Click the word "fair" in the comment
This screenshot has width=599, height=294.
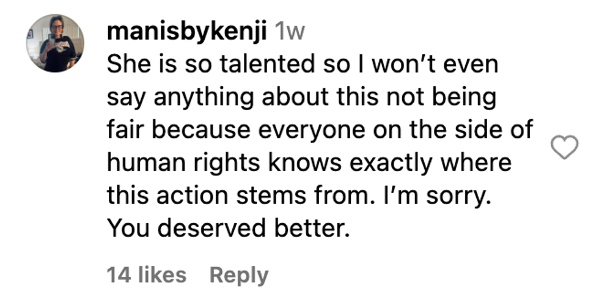click(124, 130)
